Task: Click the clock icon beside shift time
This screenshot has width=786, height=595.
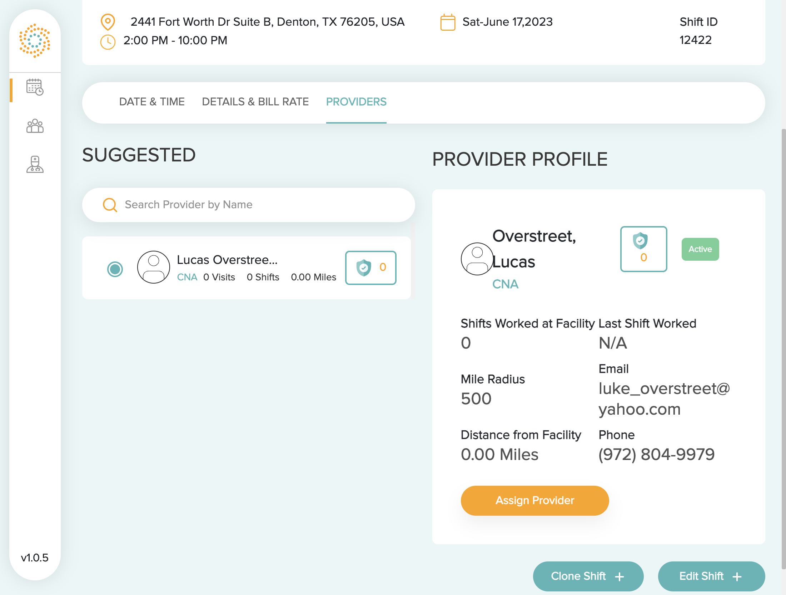Action: click(108, 42)
